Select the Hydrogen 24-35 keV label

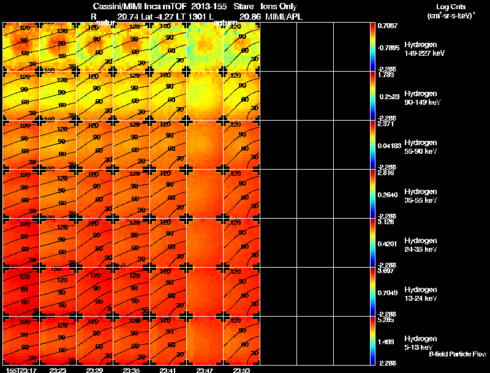pos(421,245)
